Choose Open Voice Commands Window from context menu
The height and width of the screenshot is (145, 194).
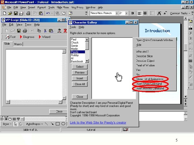(154, 40)
